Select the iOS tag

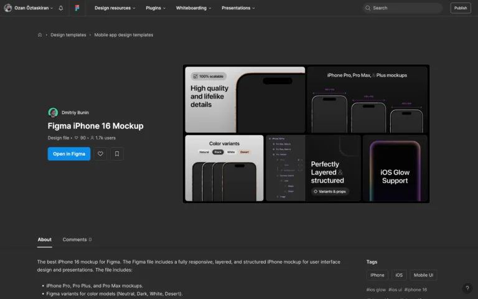(x=399, y=275)
